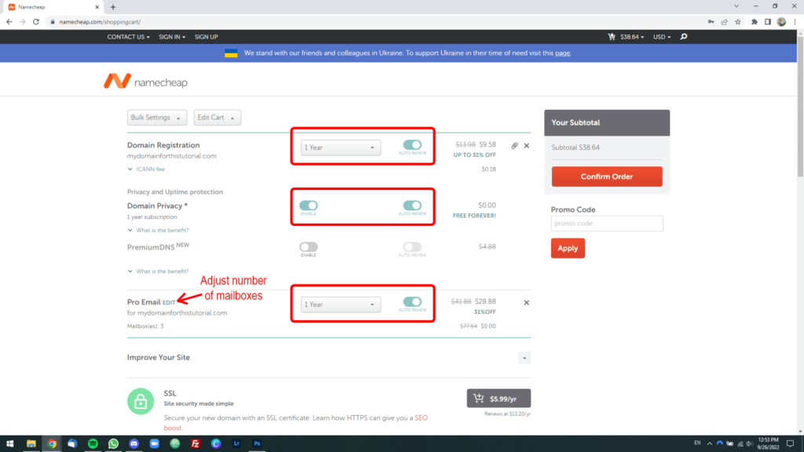Open the Chrome profile avatar
This screenshot has width=804, height=452.
(781, 21)
